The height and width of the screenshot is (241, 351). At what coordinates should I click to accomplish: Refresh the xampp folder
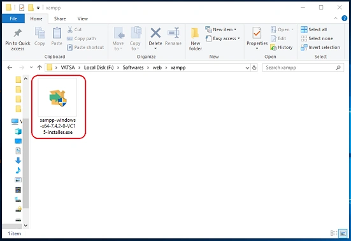tap(254, 68)
